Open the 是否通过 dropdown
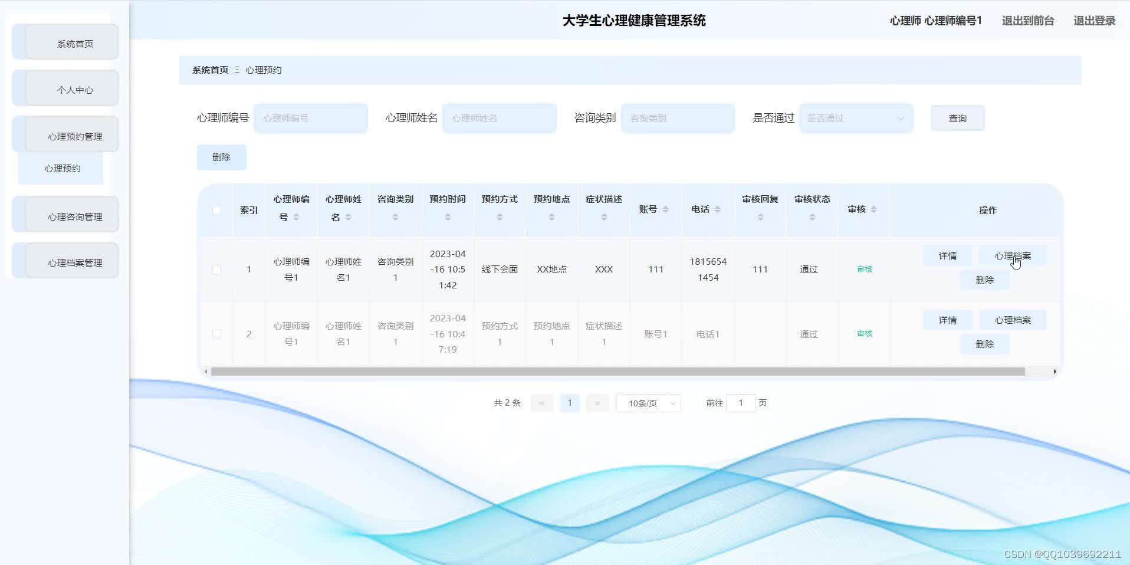This screenshot has height=565, width=1130. [856, 118]
